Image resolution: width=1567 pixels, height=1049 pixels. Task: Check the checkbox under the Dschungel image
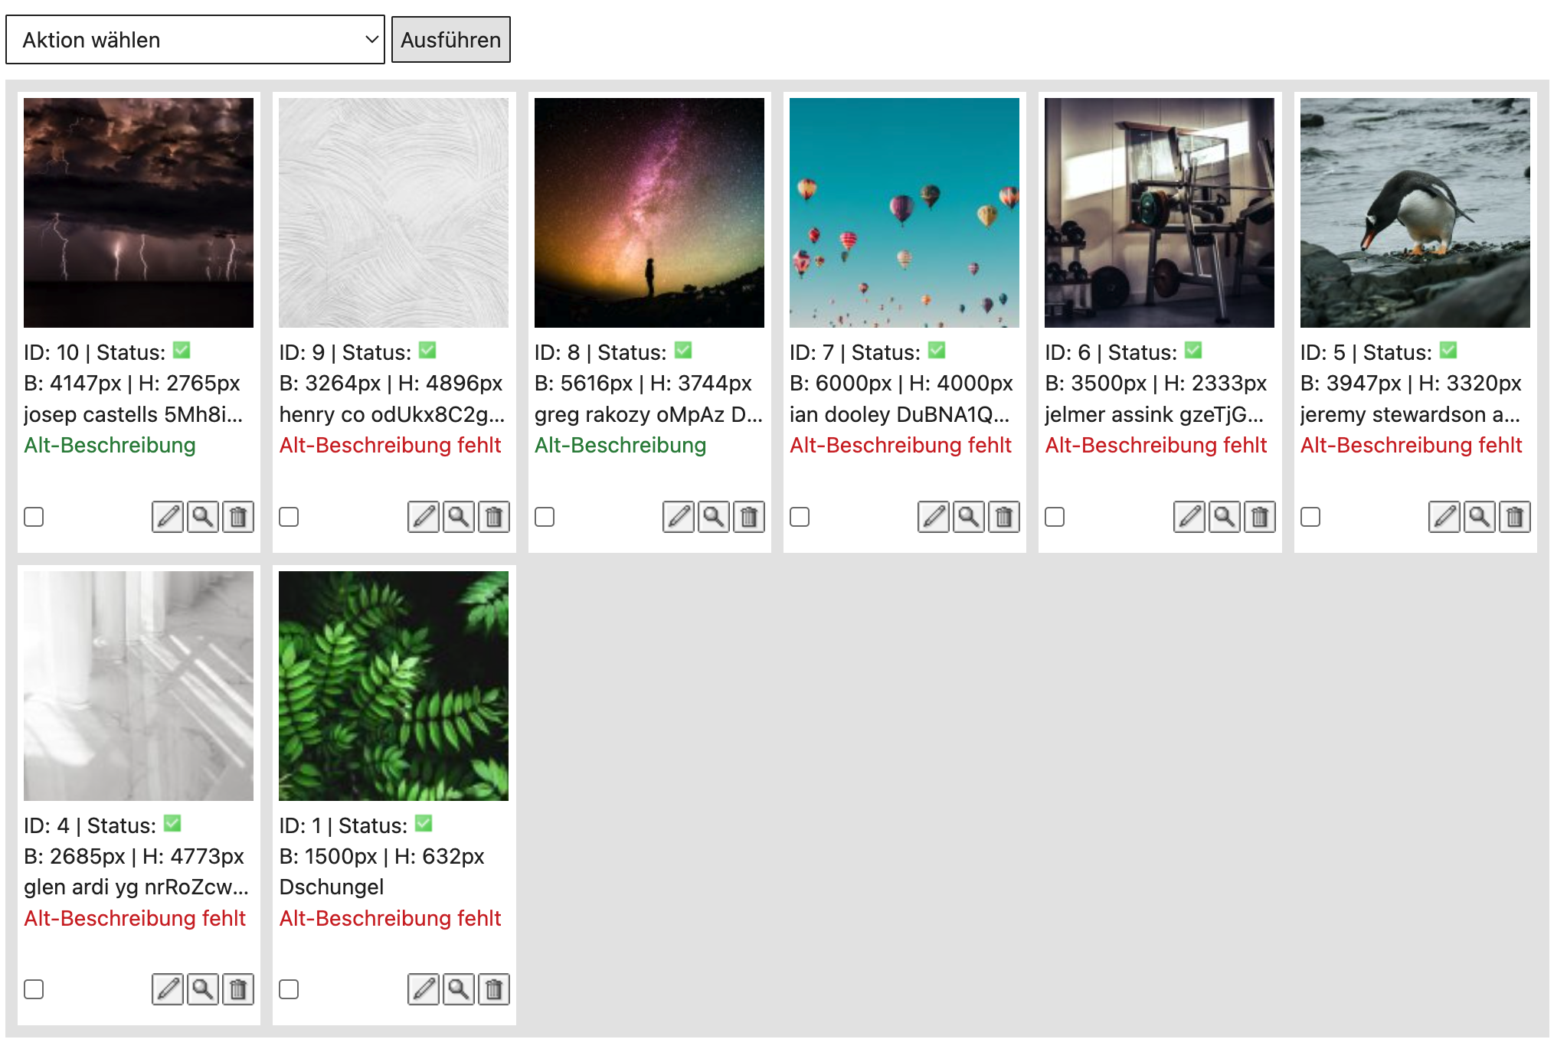point(289,989)
